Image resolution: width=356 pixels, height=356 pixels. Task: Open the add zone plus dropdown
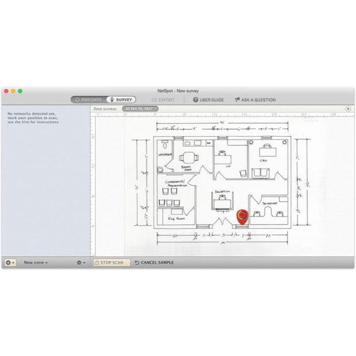pyautogui.click(x=10, y=262)
